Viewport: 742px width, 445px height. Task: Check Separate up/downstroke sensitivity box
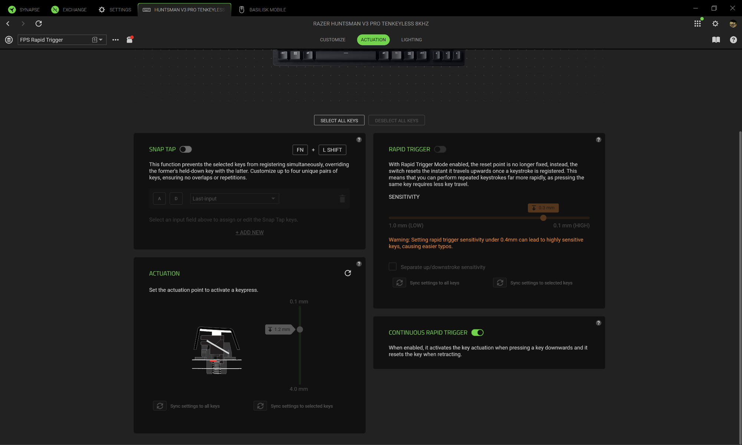tap(393, 267)
